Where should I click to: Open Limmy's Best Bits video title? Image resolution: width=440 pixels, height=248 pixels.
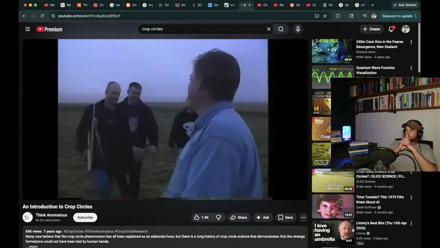point(382,226)
